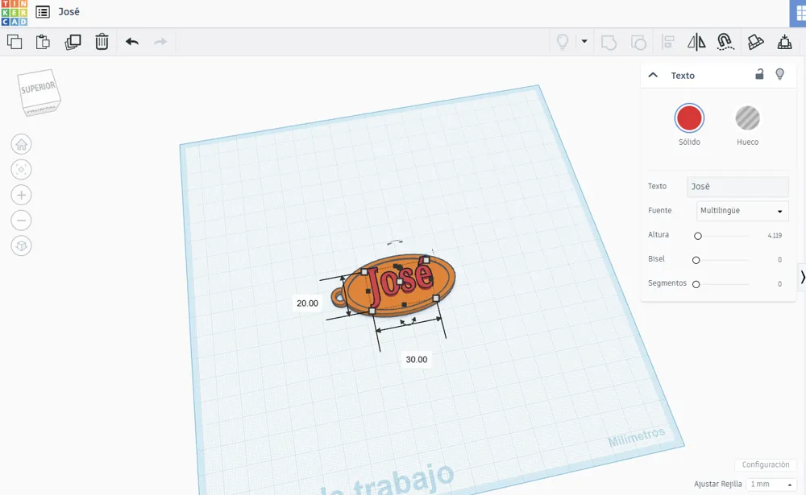The width and height of the screenshot is (806, 495).
Task: Select the Hueco hole option
Action: [747, 118]
